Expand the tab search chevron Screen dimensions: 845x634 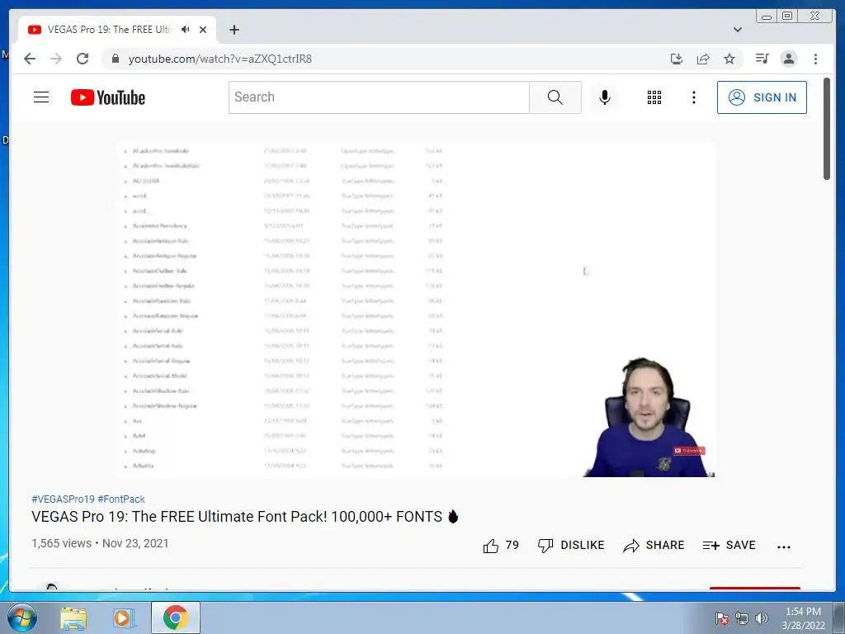738,30
